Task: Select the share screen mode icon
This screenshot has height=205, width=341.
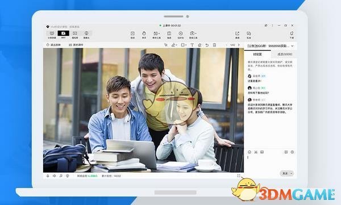Action: (x=52, y=34)
